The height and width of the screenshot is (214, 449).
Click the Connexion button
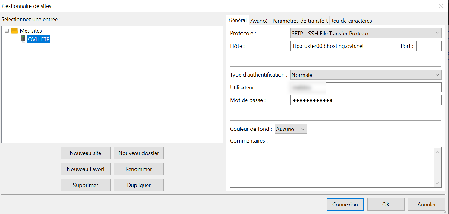coord(345,205)
